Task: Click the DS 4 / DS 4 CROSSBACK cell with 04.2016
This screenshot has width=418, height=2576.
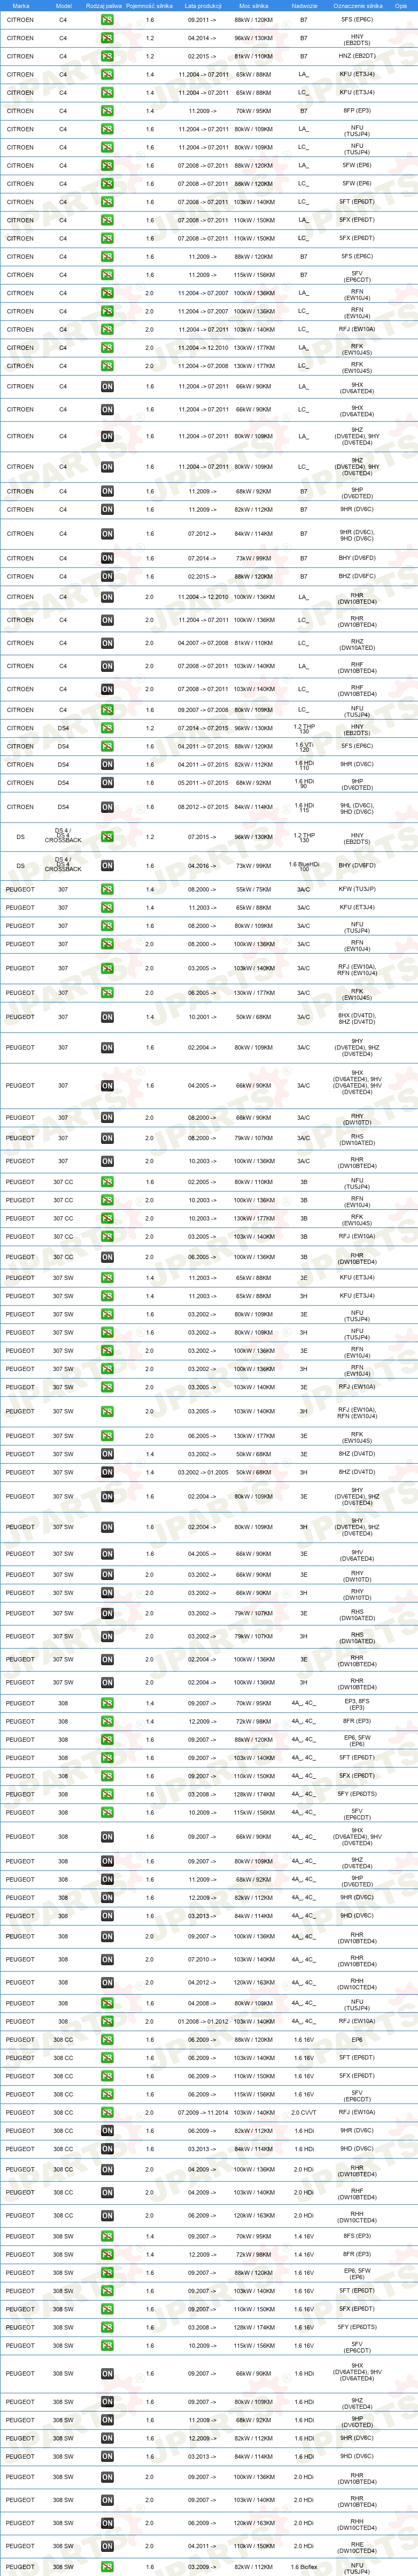Action: 63,866
